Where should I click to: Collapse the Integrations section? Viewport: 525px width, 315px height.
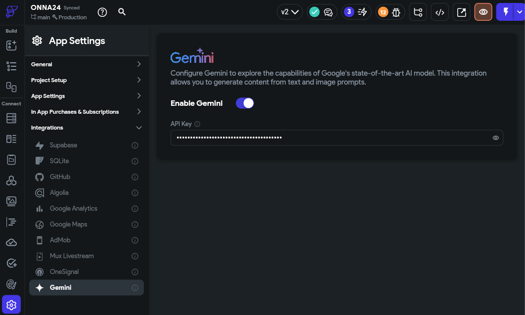tap(87, 128)
